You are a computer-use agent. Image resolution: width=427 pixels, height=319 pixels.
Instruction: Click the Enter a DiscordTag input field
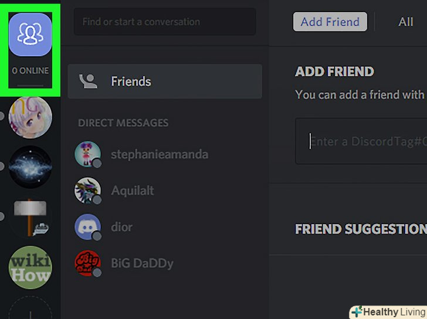point(361,141)
